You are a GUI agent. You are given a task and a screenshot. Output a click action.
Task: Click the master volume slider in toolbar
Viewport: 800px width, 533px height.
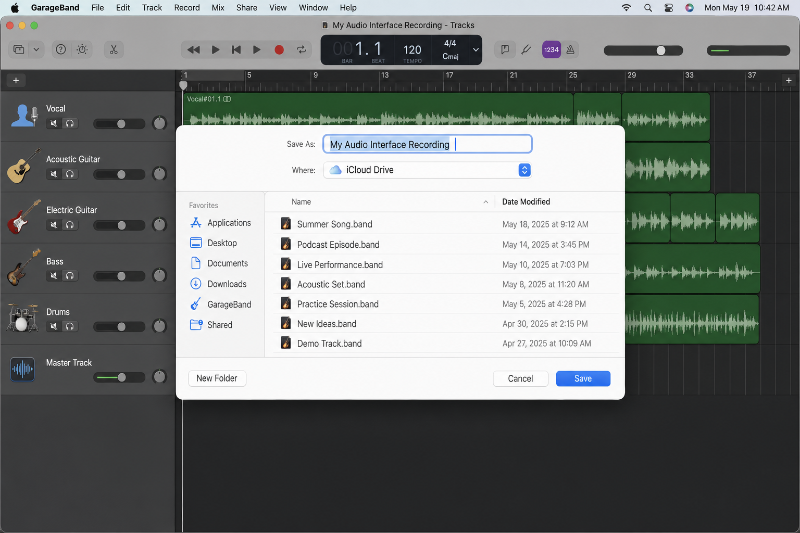(643, 50)
